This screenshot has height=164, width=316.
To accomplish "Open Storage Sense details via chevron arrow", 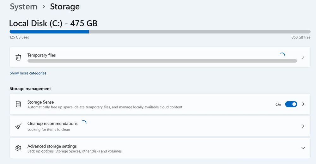I will [303, 104].
